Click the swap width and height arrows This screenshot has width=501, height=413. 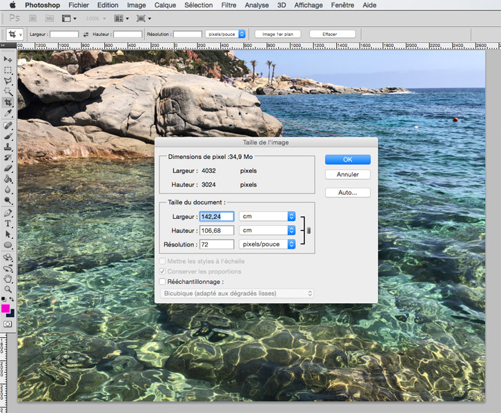pos(86,34)
